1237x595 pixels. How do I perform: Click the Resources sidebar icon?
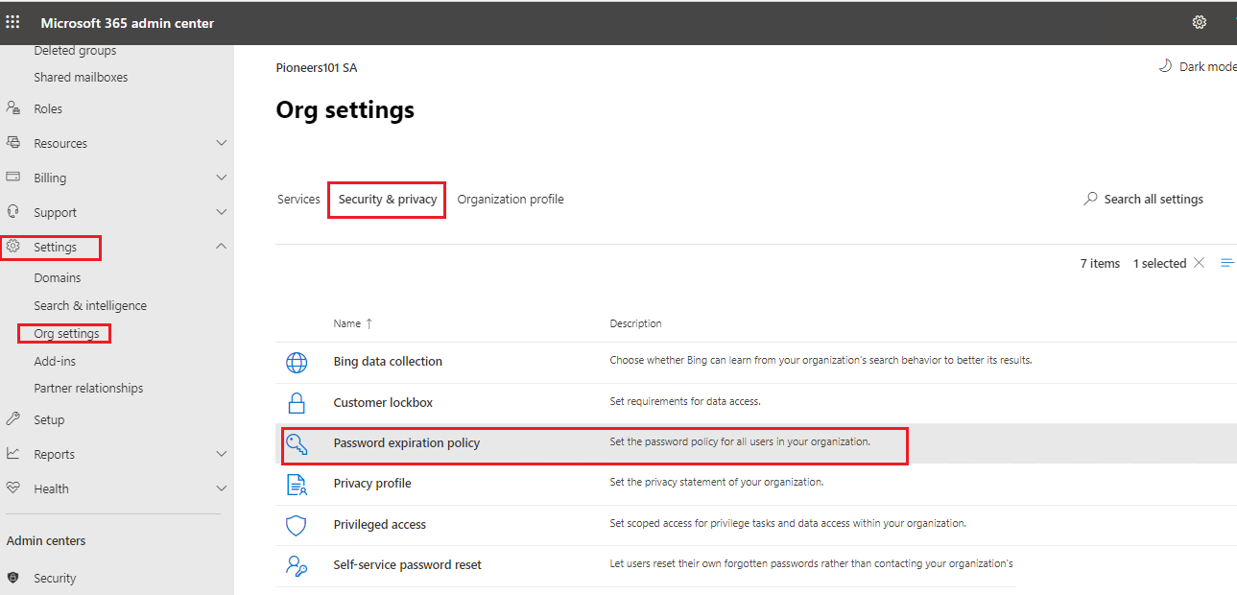click(13, 143)
